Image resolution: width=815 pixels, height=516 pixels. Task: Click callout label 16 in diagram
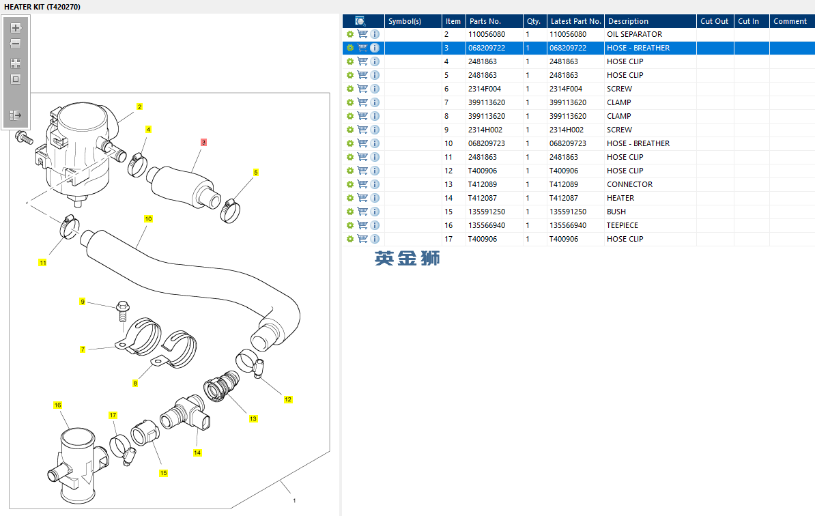58,405
